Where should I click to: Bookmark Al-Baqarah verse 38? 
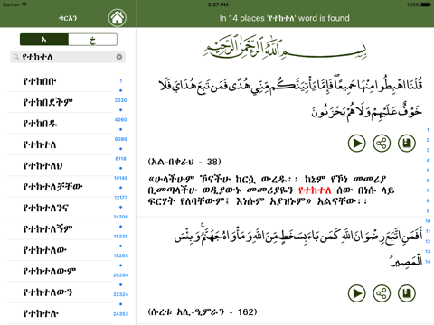pyautogui.click(x=407, y=144)
